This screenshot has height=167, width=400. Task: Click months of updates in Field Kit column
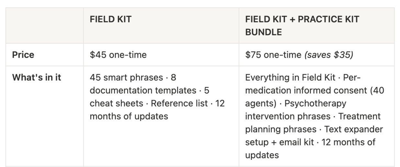tap(129, 117)
